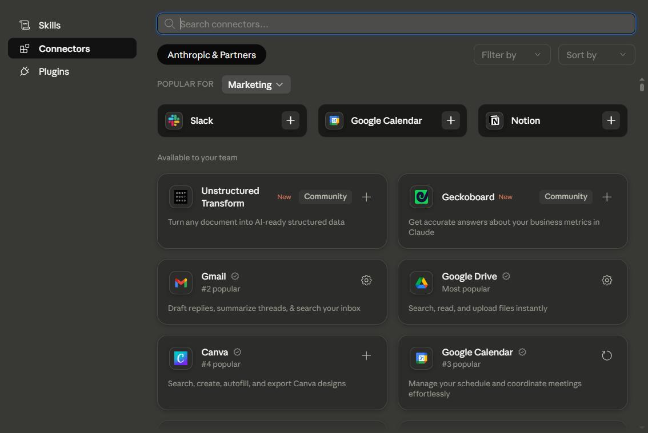Click '#4 popular' under Canva
The image size is (648, 433).
click(221, 364)
